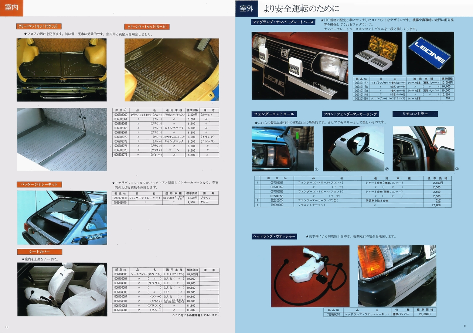Click part number 006203076
473x333 pixels.
(x=120, y=155)
